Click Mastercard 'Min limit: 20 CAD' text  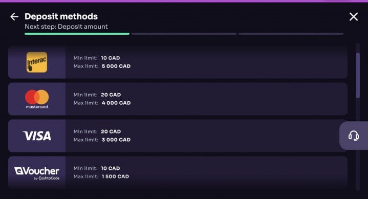(97, 95)
